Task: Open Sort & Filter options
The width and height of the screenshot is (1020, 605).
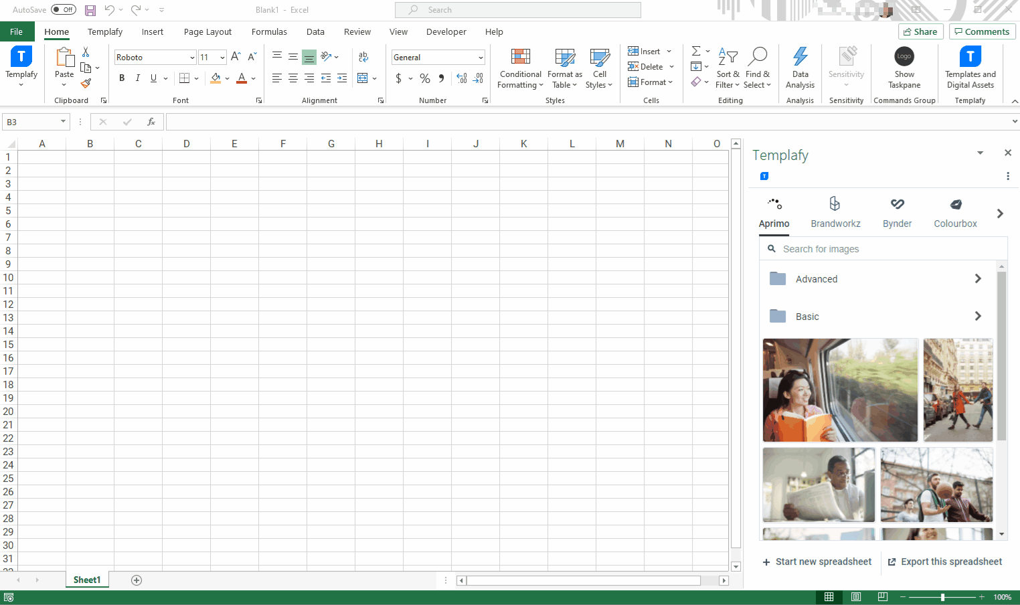Action: 728,68
